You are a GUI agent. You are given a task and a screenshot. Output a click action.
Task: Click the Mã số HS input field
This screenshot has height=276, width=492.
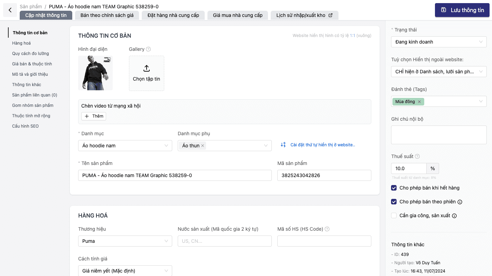(x=324, y=241)
